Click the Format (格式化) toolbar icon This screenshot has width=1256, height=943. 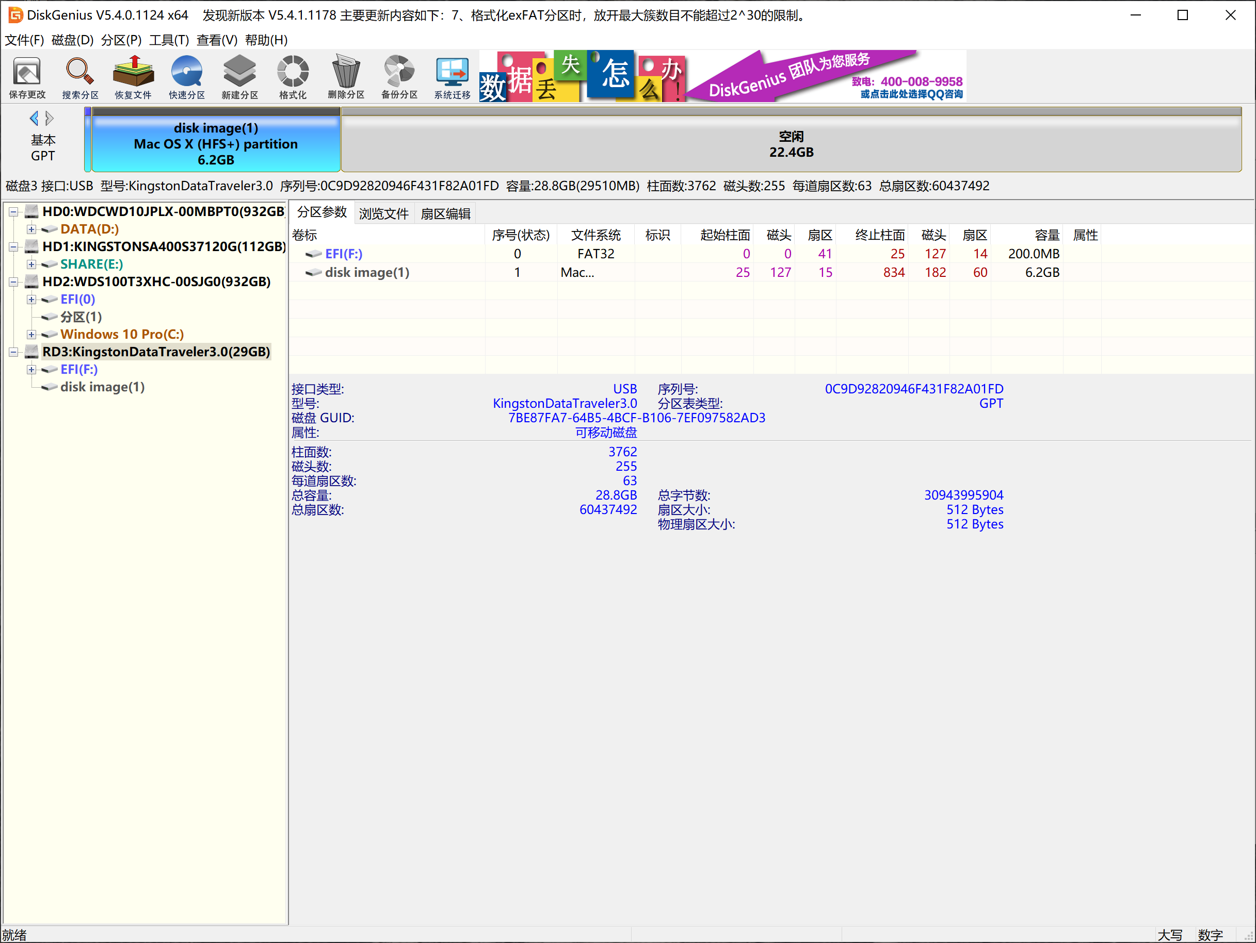click(x=293, y=77)
